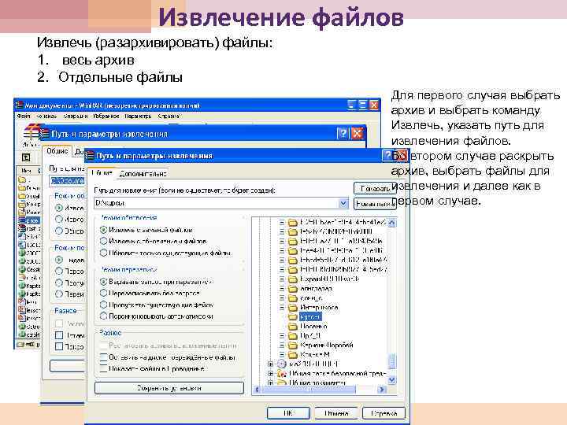
Task: Click the folder tree horizontal scroll right arrow
Action: pos(382,390)
